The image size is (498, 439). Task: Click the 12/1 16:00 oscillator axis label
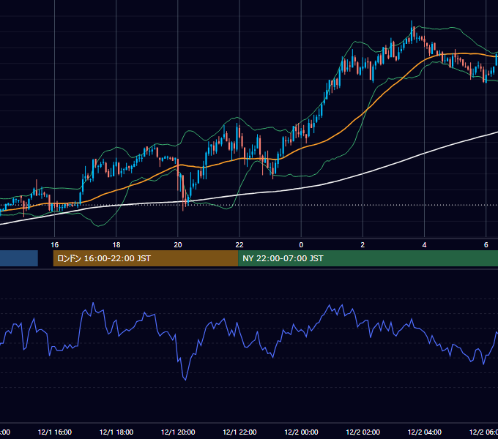[x=55, y=432]
